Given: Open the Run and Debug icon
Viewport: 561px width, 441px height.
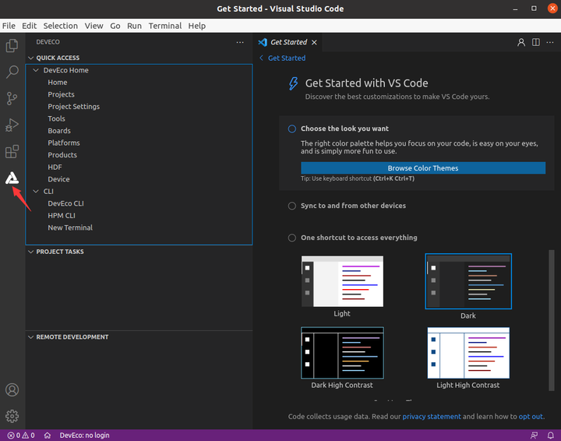Looking at the screenshot, I should pos(12,125).
